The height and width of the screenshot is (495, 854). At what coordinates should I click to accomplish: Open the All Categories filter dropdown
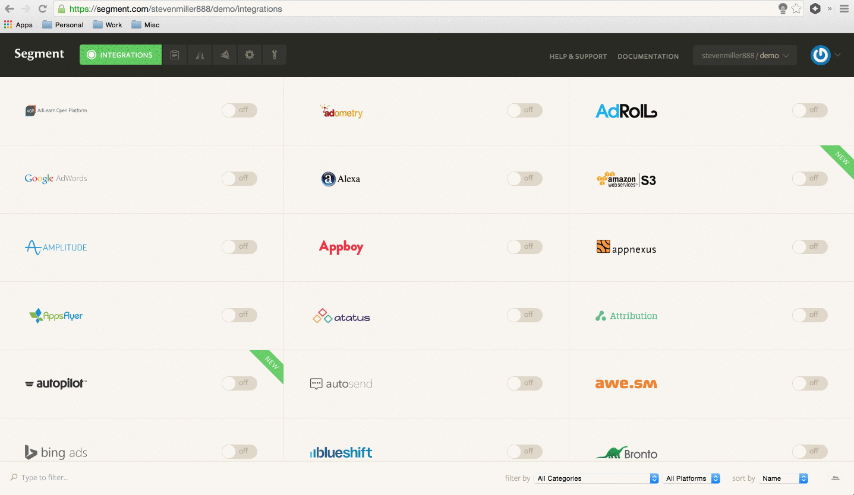pos(597,478)
